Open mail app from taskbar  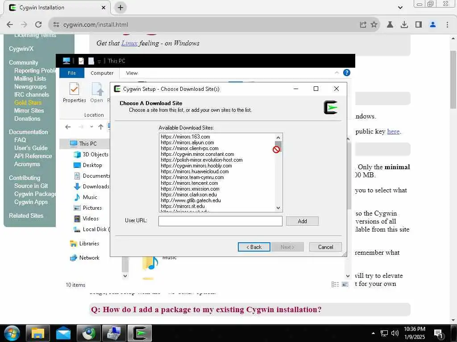63,333
